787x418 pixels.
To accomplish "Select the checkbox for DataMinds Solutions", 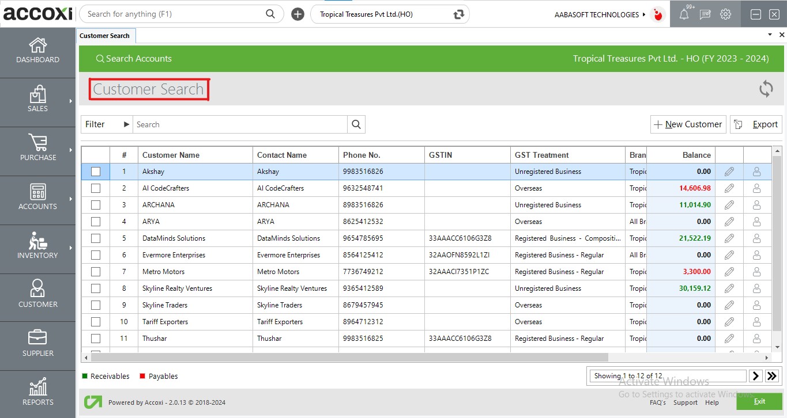I will pos(96,238).
